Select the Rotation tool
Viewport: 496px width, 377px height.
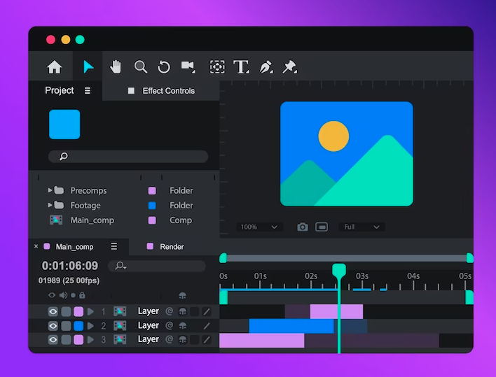click(x=164, y=67)
